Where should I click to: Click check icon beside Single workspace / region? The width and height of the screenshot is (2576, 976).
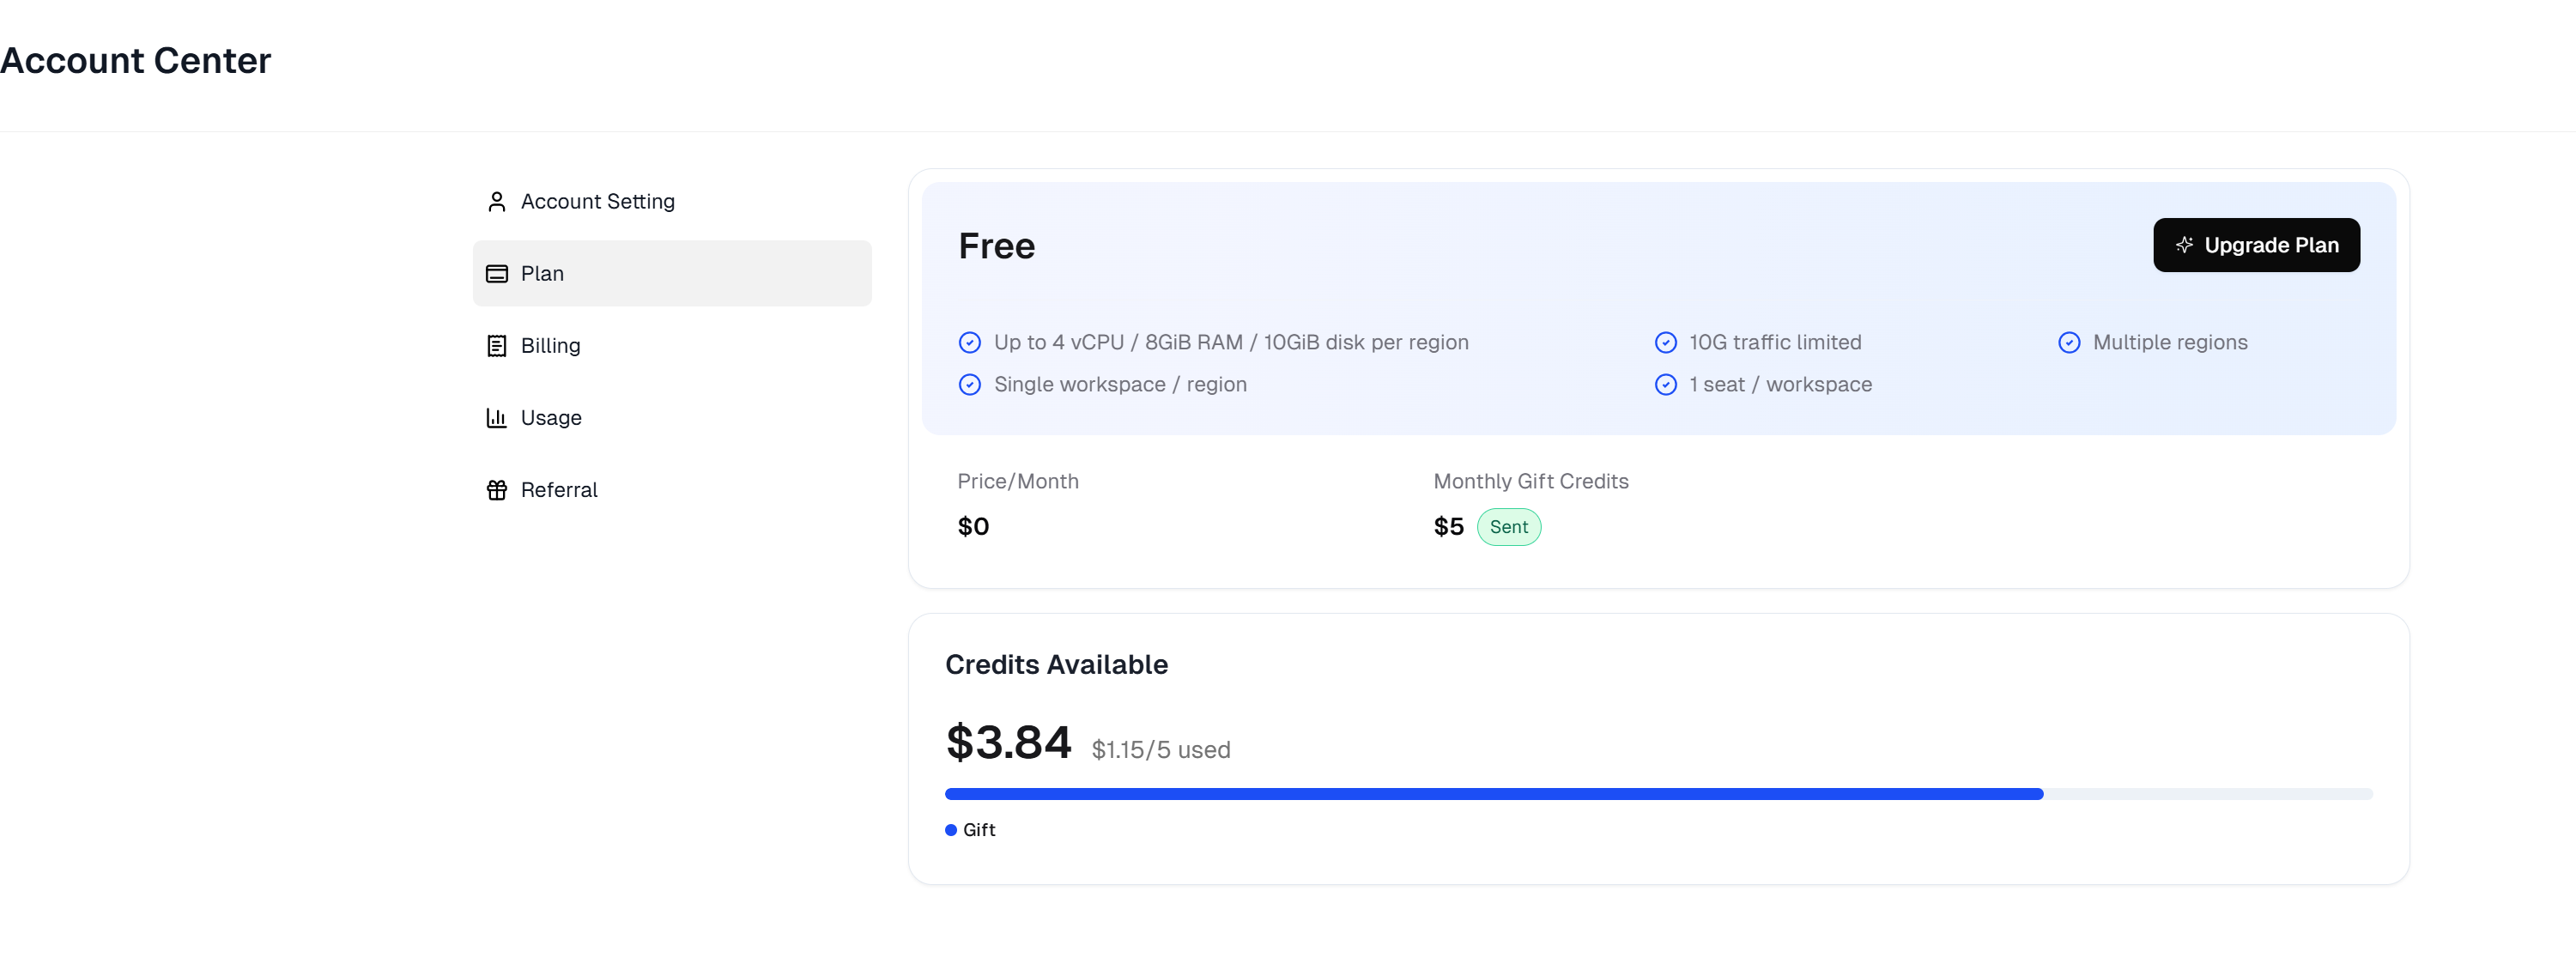point(969,385)
